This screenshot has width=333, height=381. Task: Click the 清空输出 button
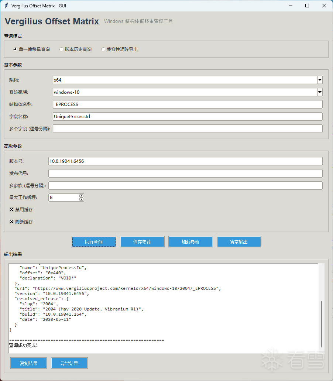pos(239,242)
